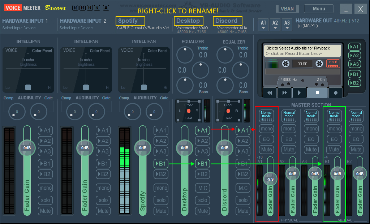Route Desktop strip to B1 bus
The height and width of the screenshot is (224, 370).
point(202,164)
